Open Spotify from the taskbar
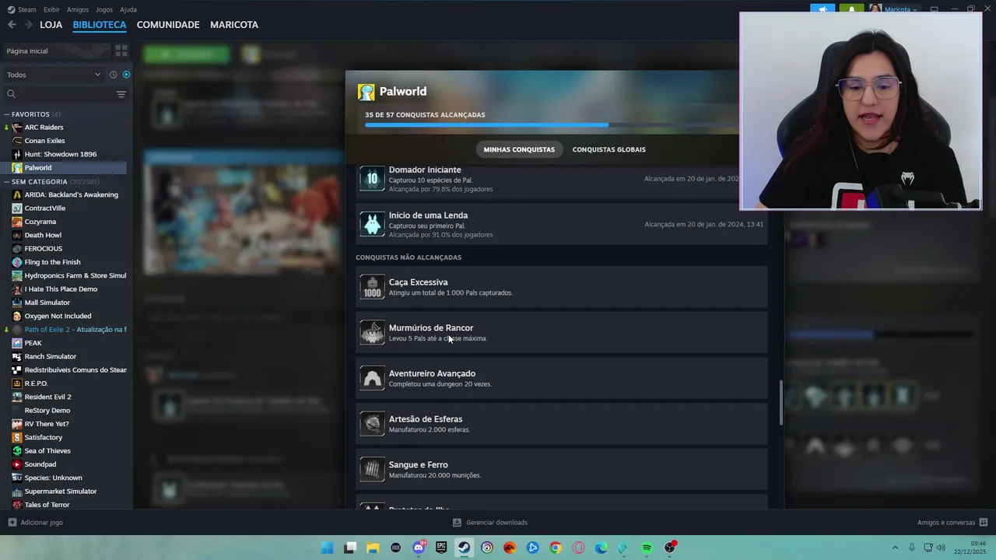 (647, 548)
